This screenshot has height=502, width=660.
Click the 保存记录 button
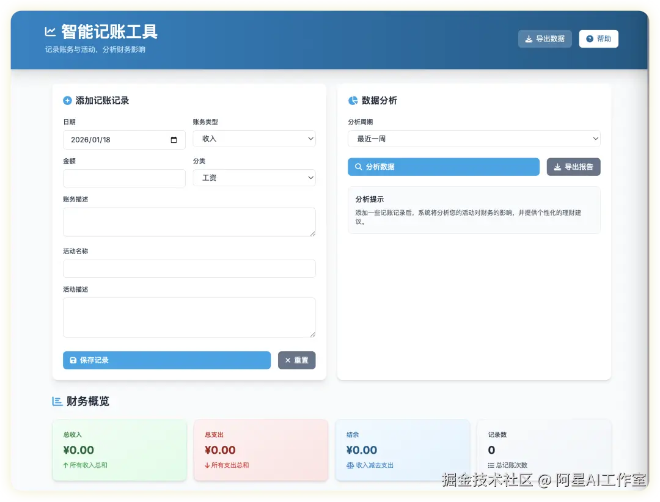pyautogui.click(x=166, y=360)
